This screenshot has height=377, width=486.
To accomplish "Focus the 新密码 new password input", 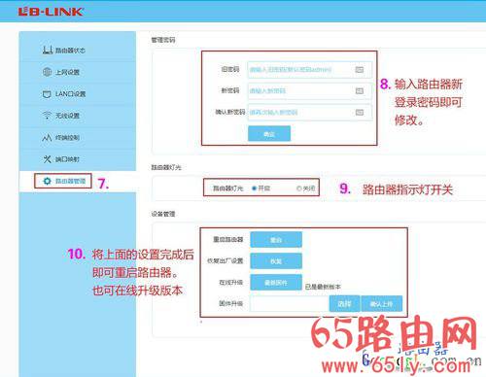I will coord(310,91).
